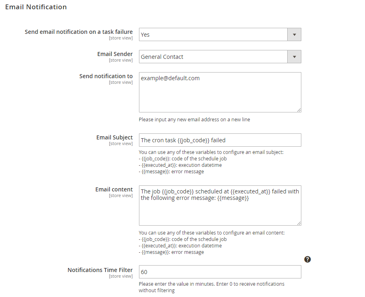
Task: Click the 'Send email notification on a task failure' label
Action: coord(79,32)
